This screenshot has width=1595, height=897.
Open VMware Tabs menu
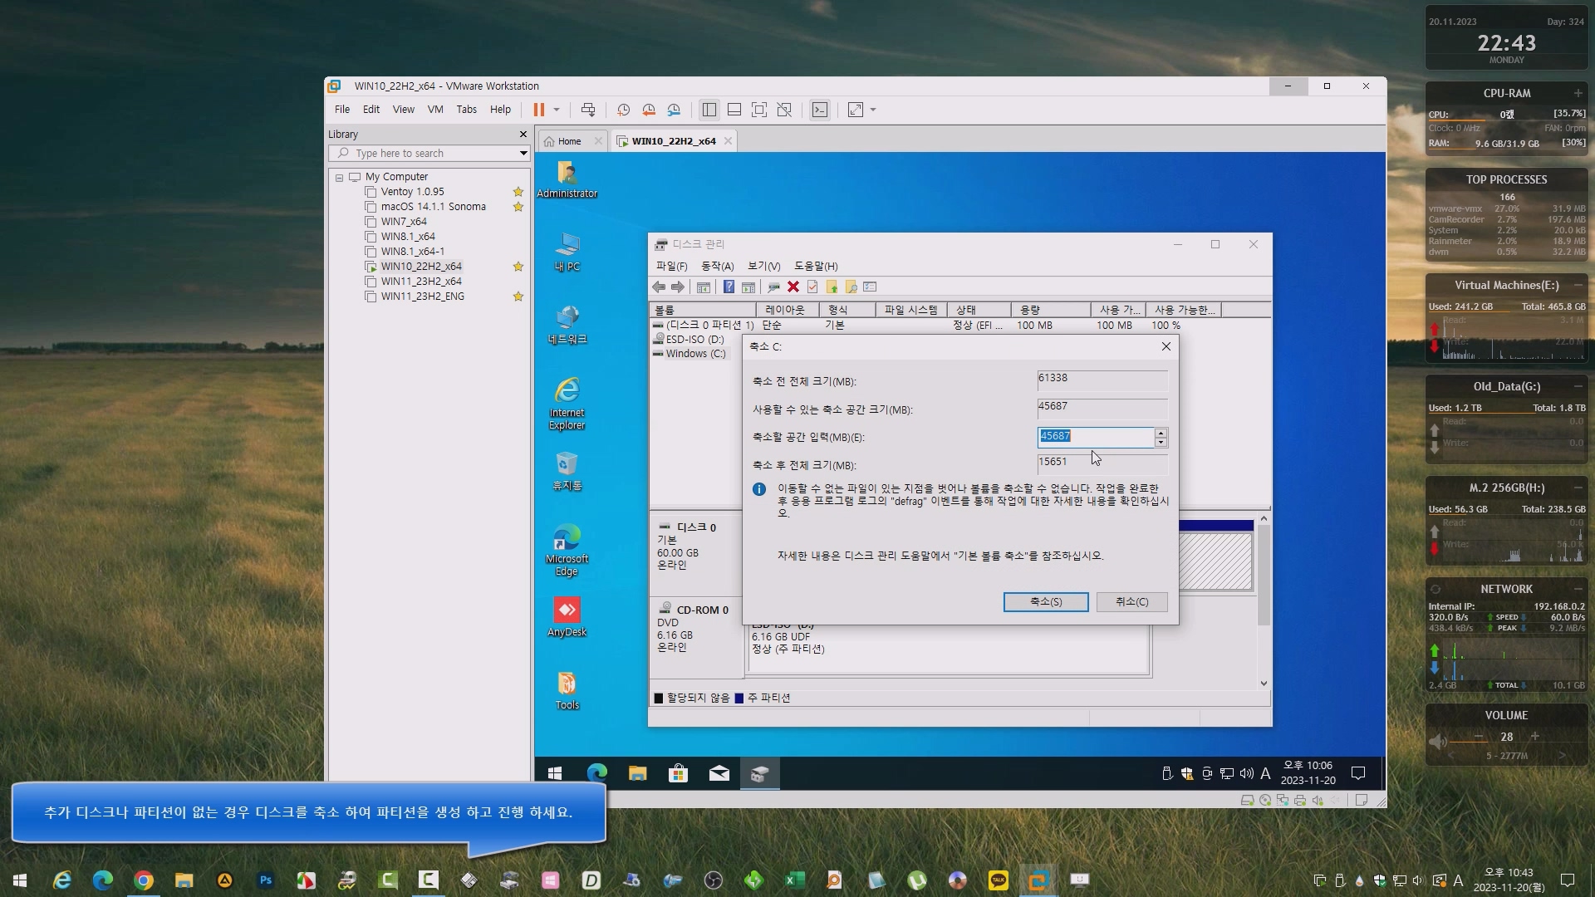pos(467,110)
